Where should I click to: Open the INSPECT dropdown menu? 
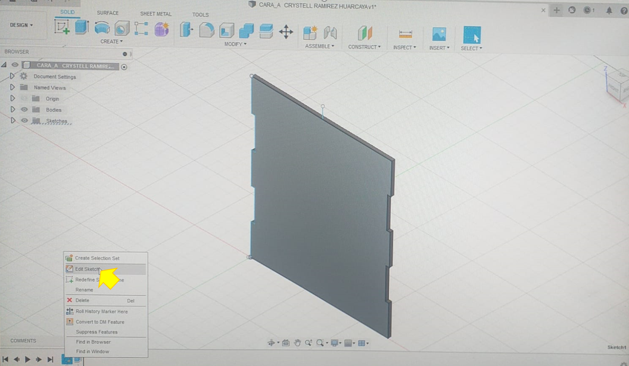click(404, 47)
